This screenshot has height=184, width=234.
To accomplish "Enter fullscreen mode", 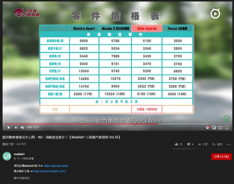I will coord(227,127).
